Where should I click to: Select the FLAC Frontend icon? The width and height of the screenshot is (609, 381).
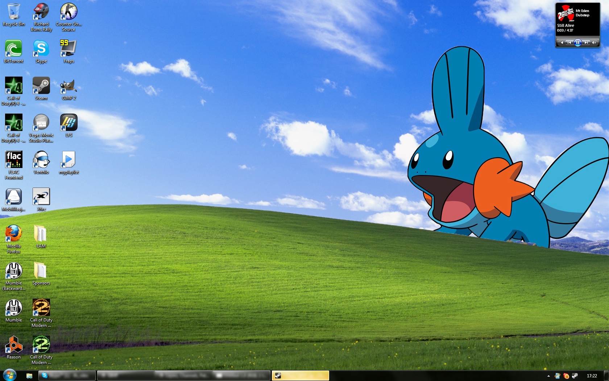point(14,165)
